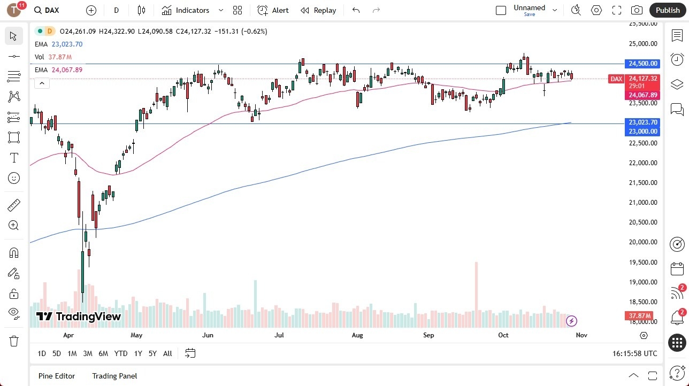
Task: Choose the Text annotation tool
Action: pyautogui.click(x=13, y=158)
